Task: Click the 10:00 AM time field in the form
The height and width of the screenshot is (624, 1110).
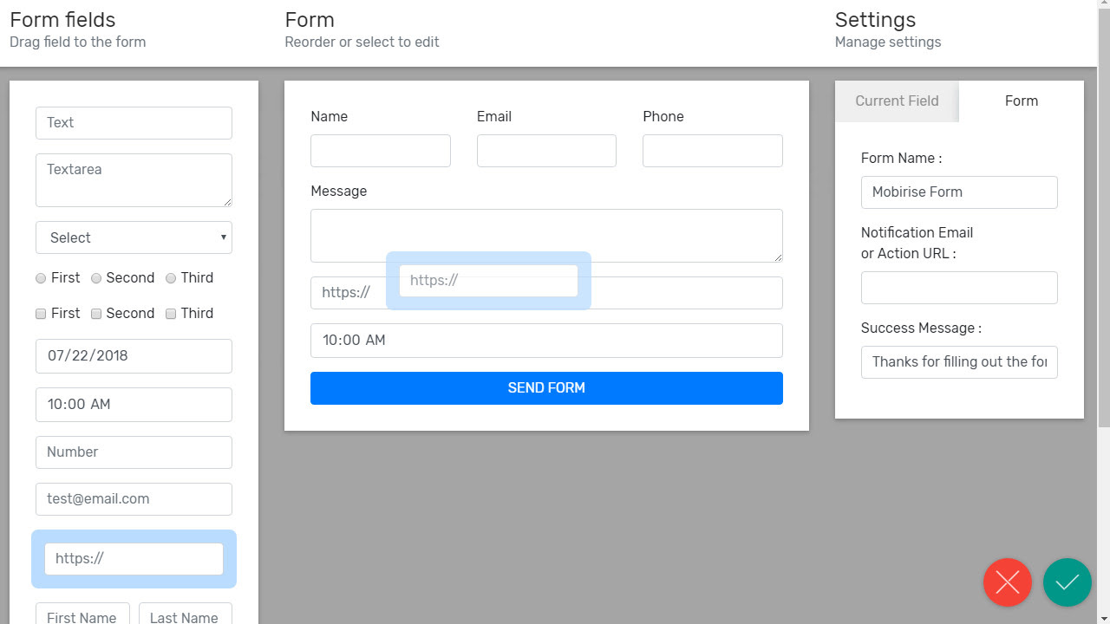Action: (x=546, y=341)
